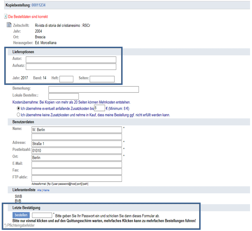The image size is (252, 231).
Task: Focus the Autor input field
Action: pos(71,59)
